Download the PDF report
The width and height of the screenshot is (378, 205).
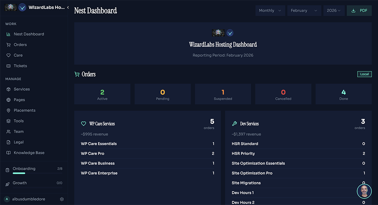click(x=359, y=11)
